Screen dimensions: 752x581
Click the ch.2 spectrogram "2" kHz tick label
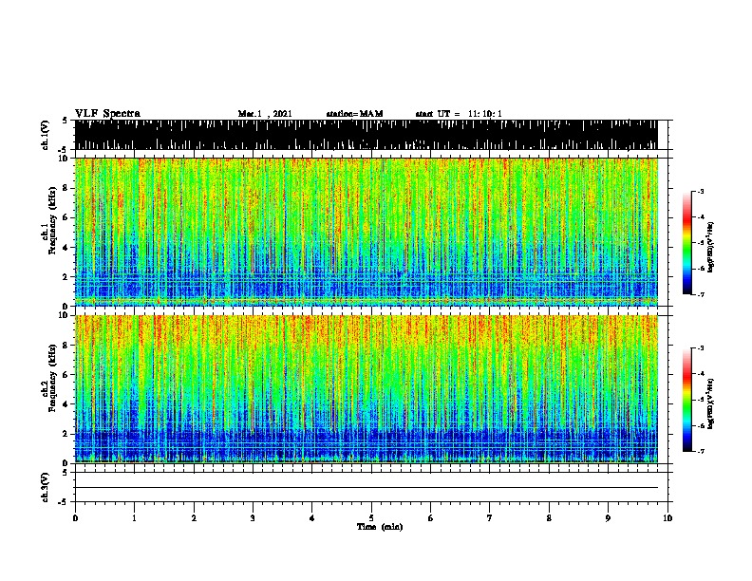pos(66,434)
